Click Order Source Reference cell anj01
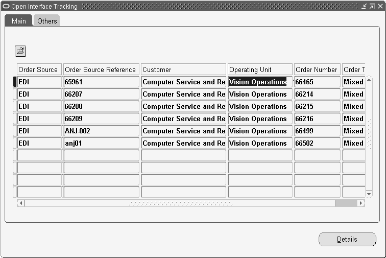Image resolution: width=386 pixels, height=258 pixels. pyautogui.click(x=101, y=143)
